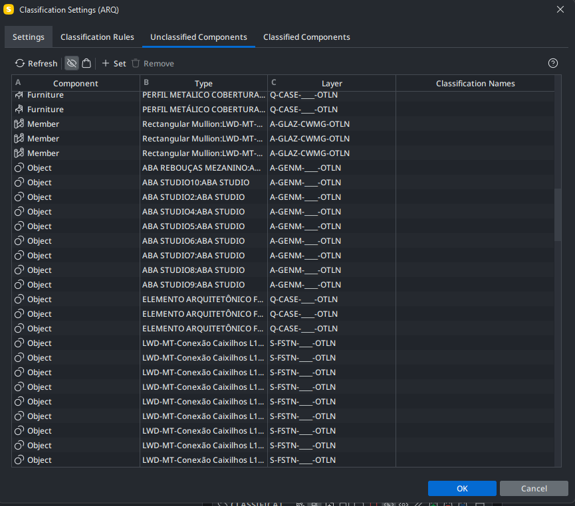Select type cell ABA STUDIO9:ABA STUDIO

pos(203,285)
